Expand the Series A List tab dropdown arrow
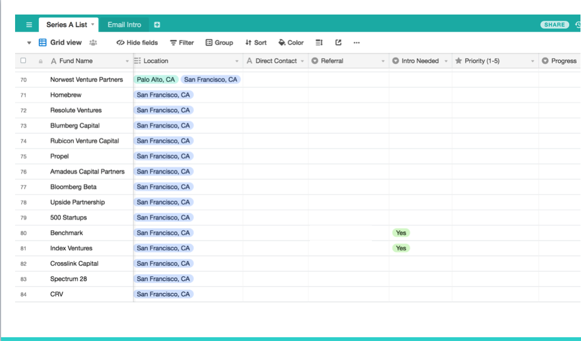The width and height of the screenshot is (581, 341). [93, 24]
